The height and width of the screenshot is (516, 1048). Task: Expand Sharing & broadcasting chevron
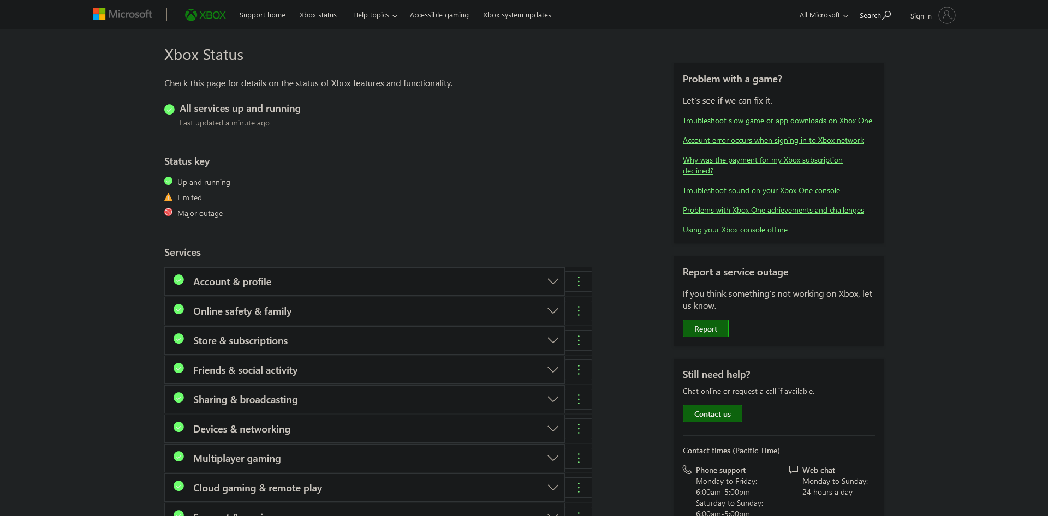tap(552, 399)
